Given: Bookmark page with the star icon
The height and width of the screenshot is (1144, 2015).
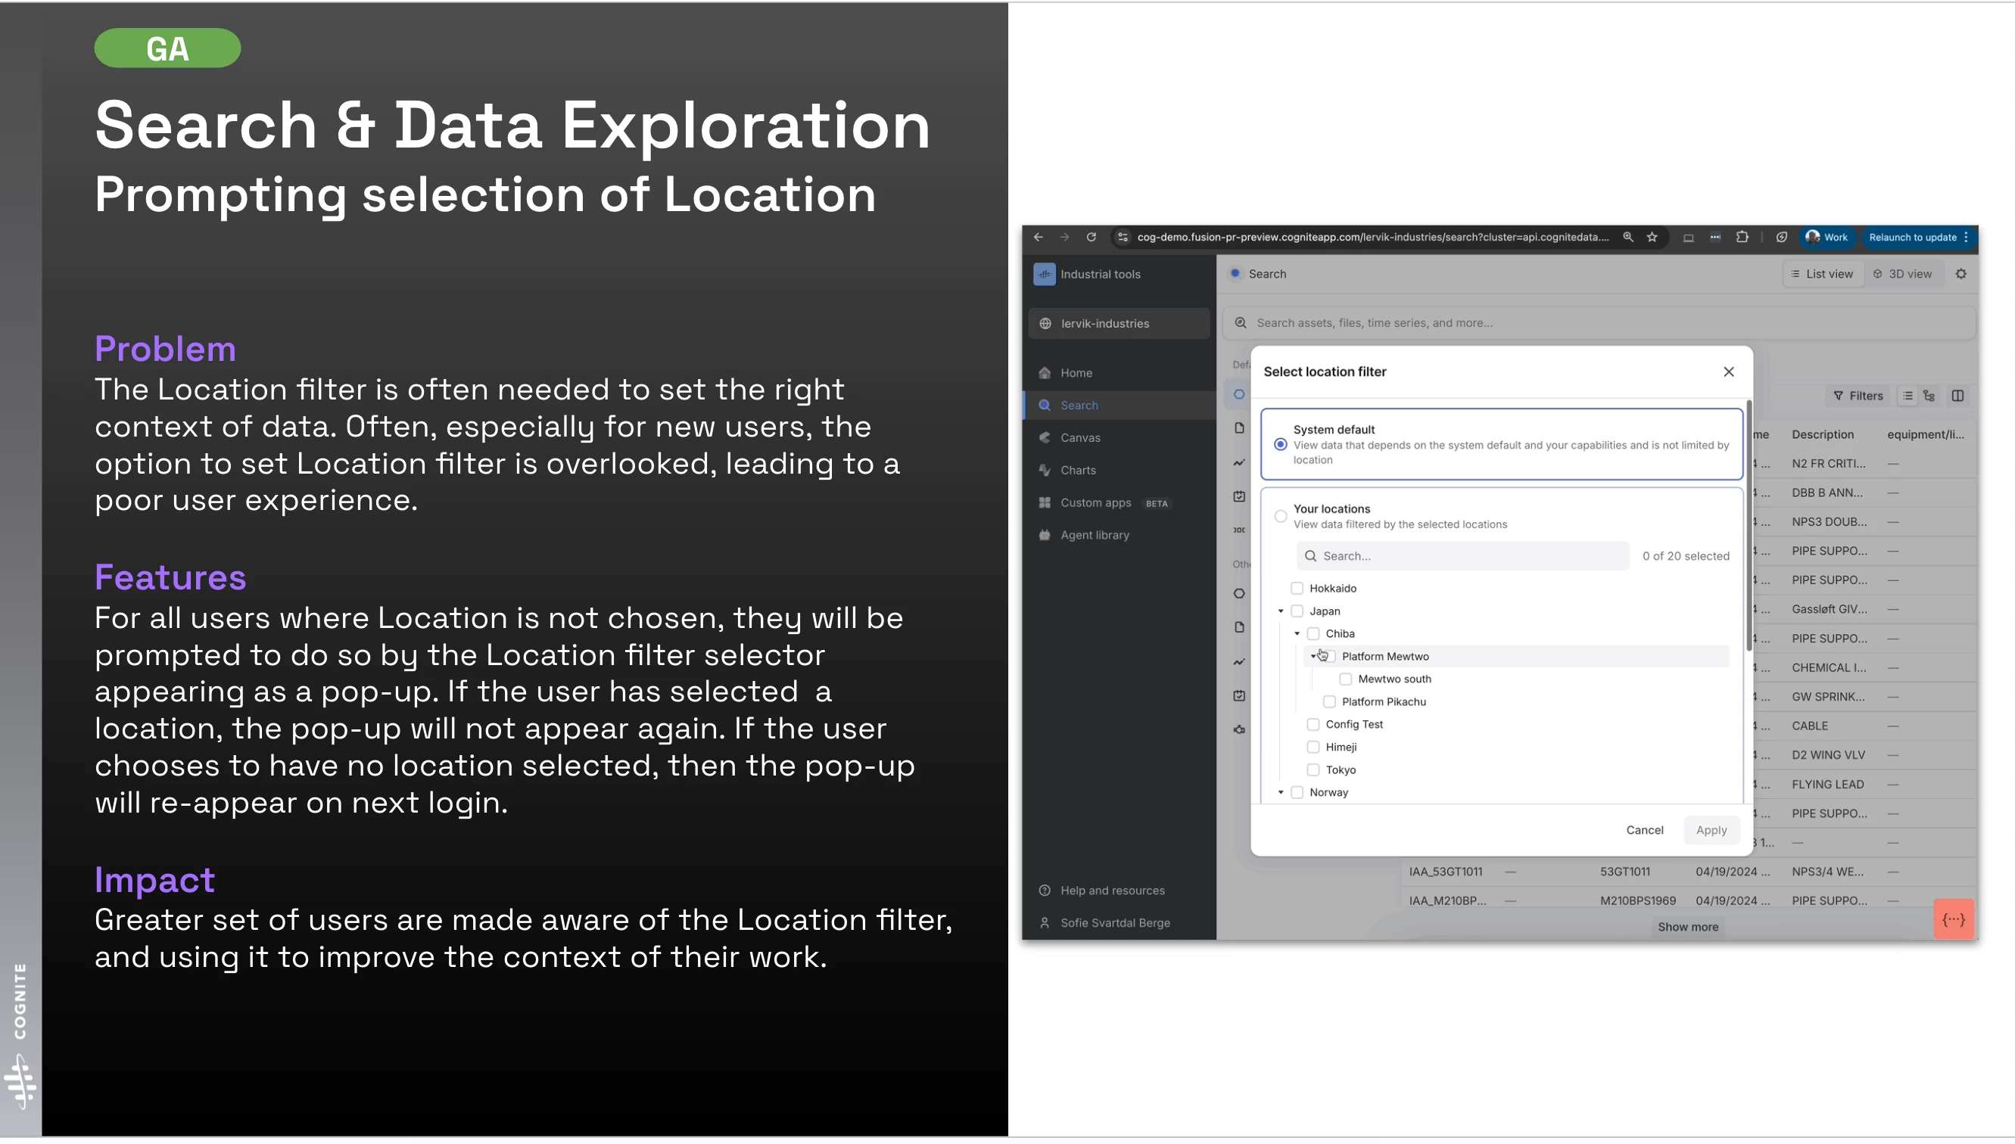Looking at the screenshot, I should (x=1652, y=238).
